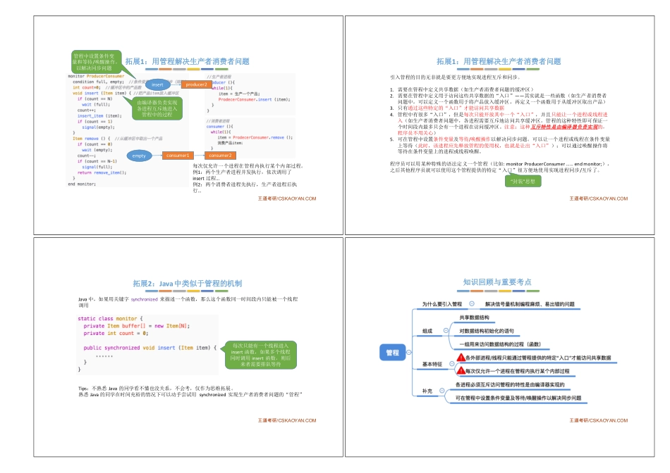Select the empty condition ellipse
Screen dimensions: 670x473
coord(140,156)
